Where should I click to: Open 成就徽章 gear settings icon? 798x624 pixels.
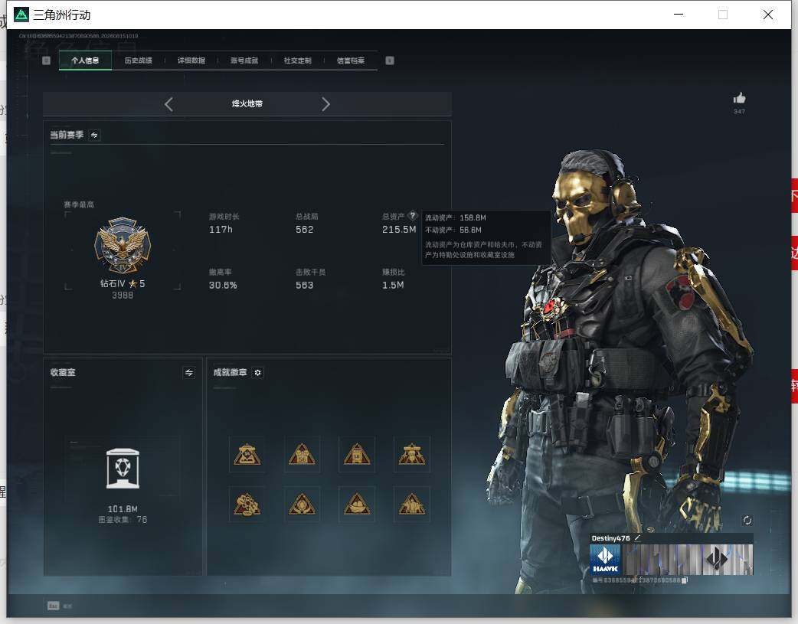(257, 373)
